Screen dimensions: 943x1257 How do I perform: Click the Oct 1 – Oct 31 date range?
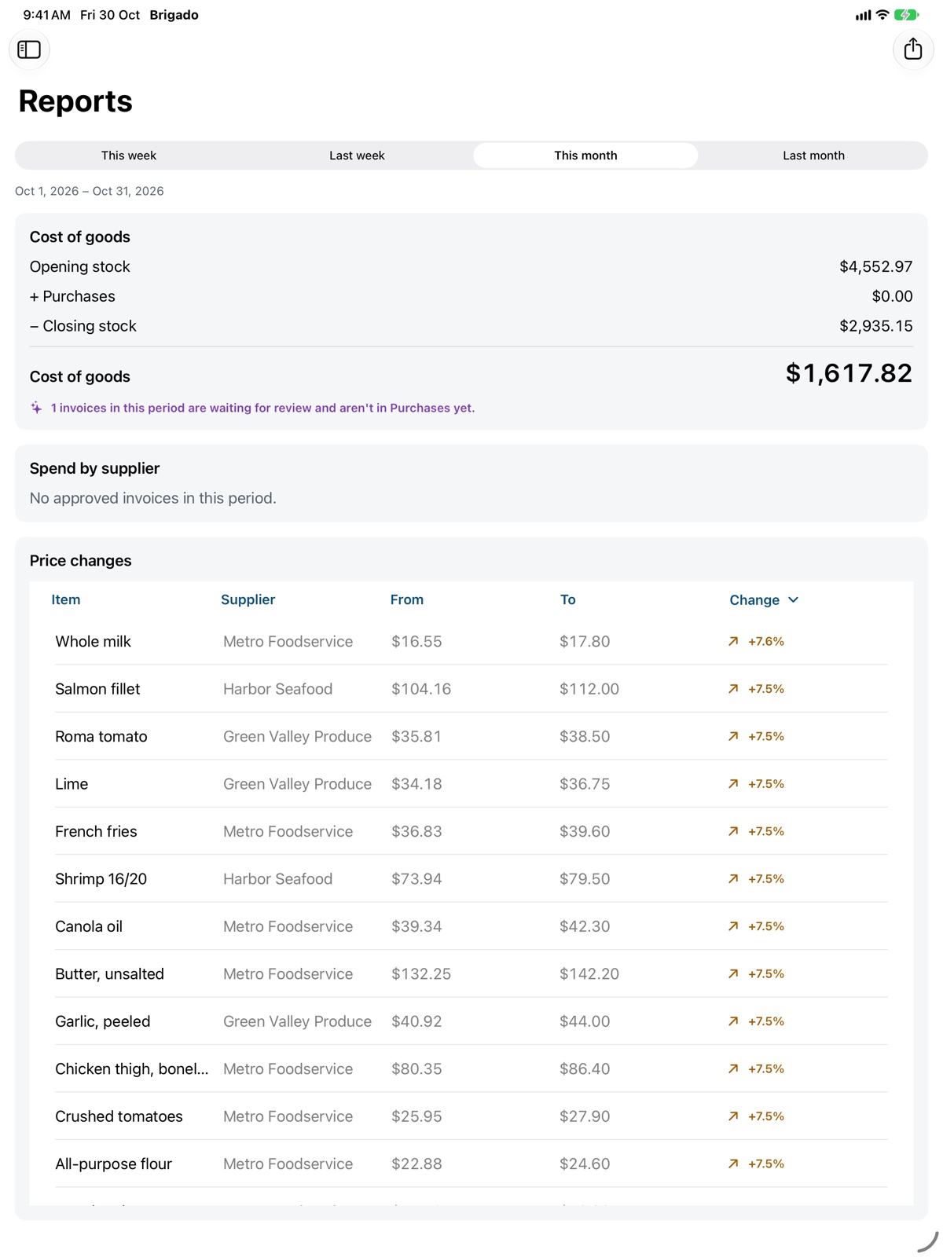coord(90,191)
